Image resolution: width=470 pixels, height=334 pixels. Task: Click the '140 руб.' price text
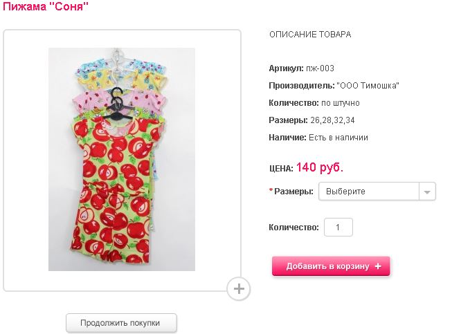320,167
